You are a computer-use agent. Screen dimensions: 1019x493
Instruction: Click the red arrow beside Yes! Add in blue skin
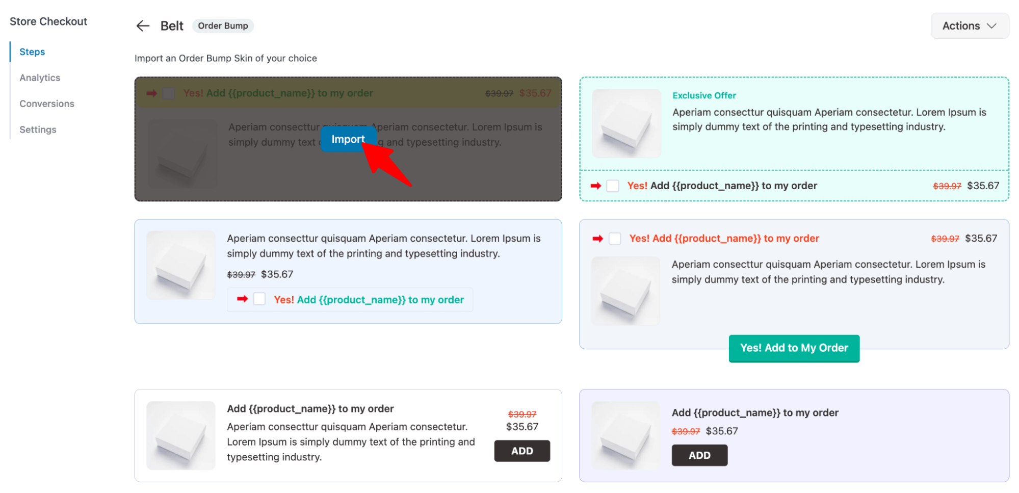(242, 299)
